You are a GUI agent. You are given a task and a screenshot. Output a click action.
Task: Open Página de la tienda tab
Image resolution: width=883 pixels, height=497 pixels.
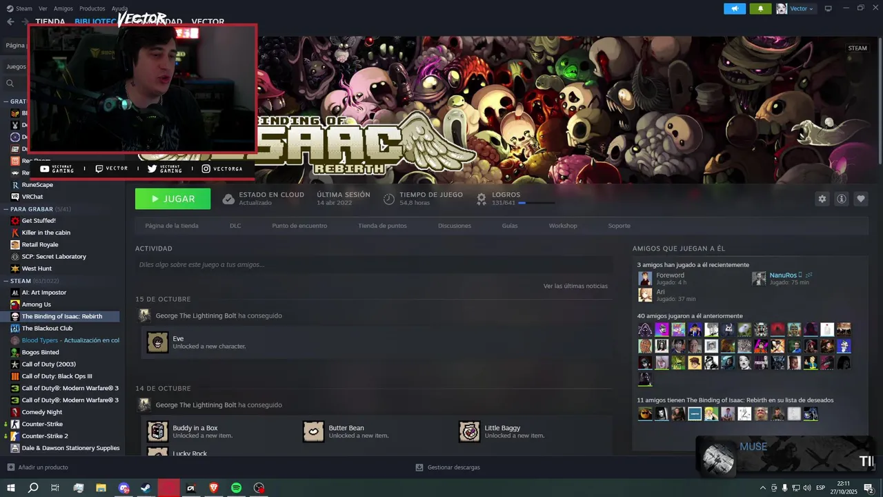[x=172, y=226]
